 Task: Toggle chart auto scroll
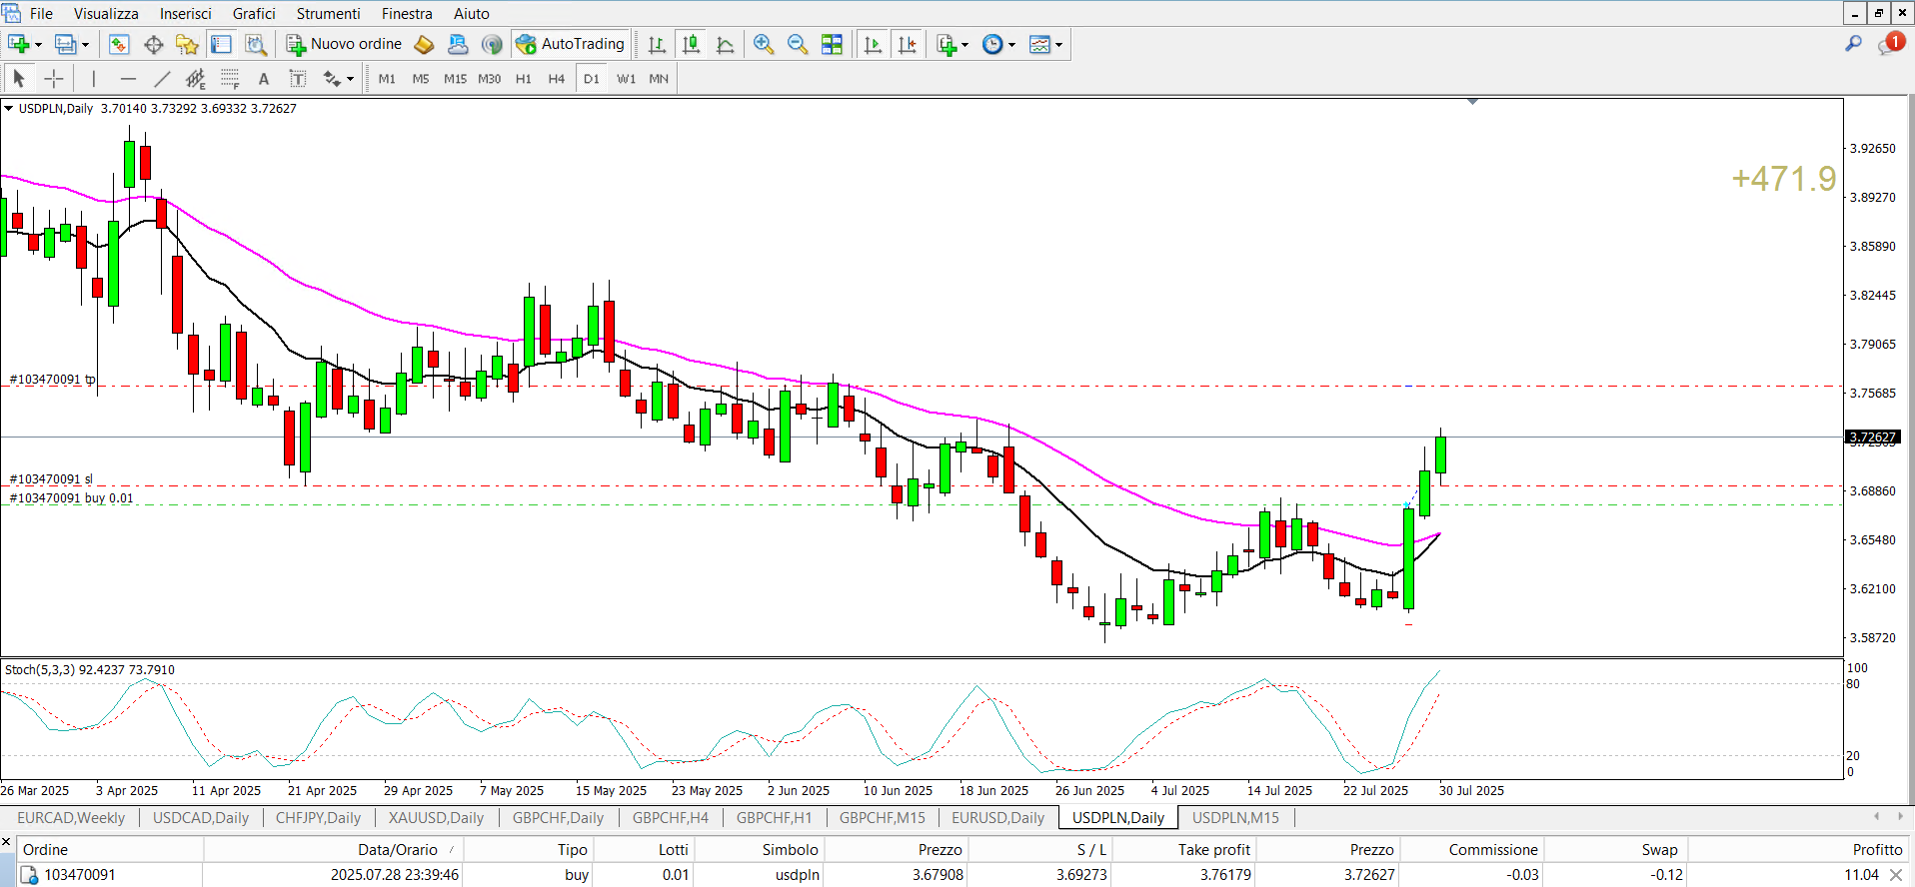[x=873, y=44]
